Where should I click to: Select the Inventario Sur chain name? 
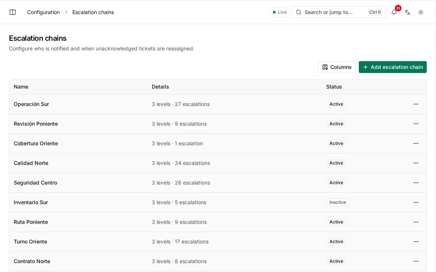coord(31,202)
